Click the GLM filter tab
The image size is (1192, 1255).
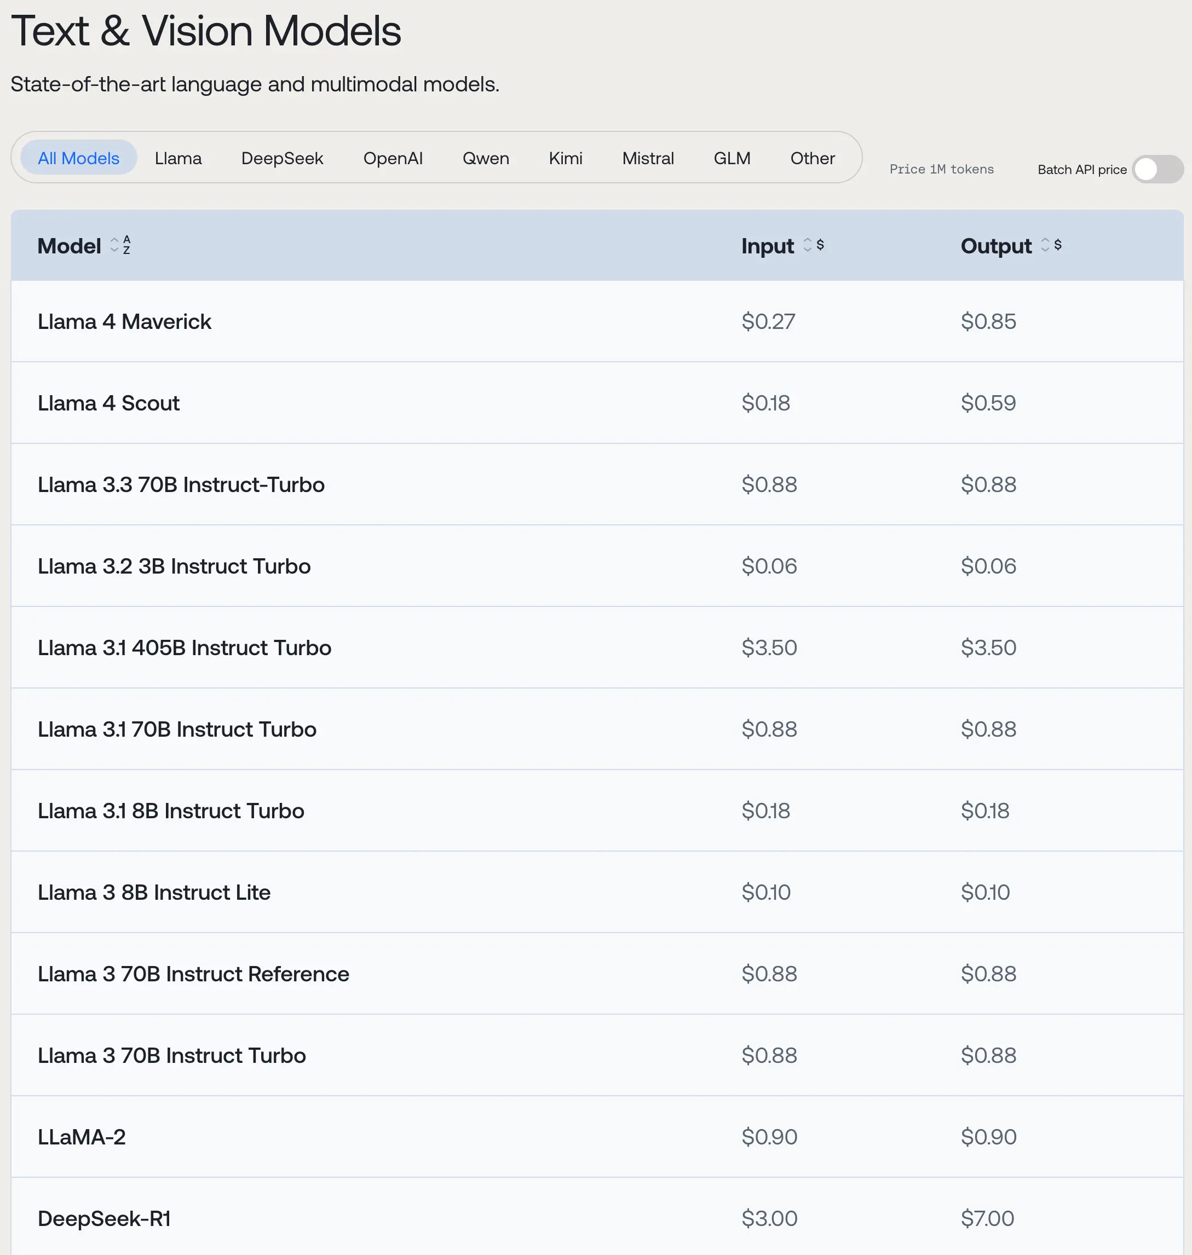click(x=732, y=158)
